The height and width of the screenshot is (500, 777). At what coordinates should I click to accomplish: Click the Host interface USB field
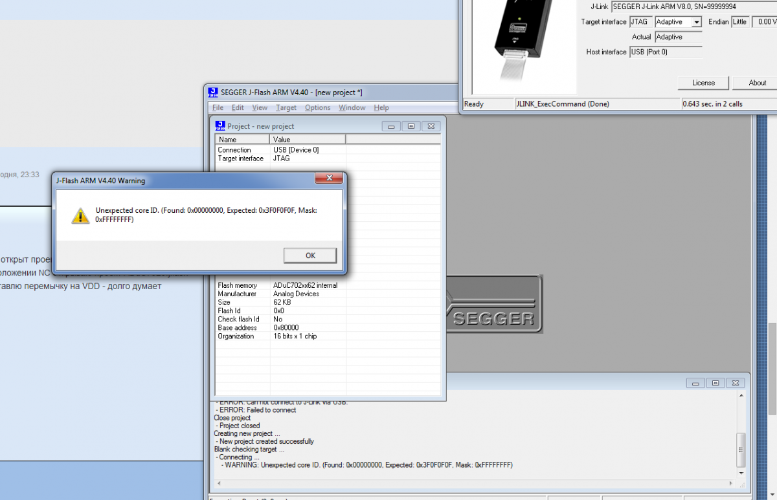(x=666, y=52)
